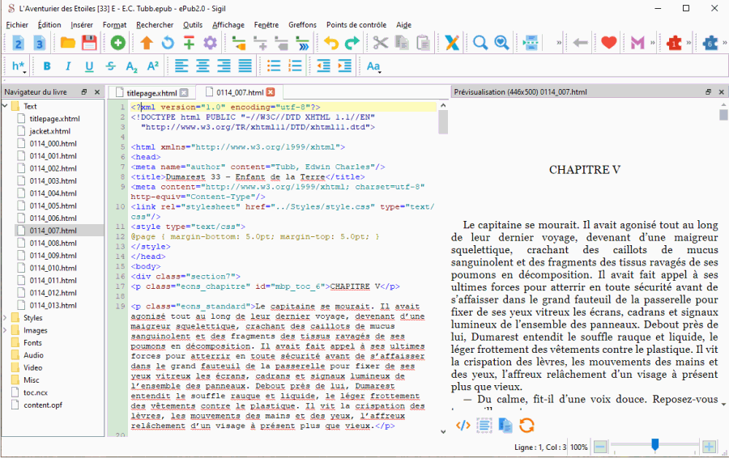Image resolution: width=729 pixels, height=458 pixels.
Task: Open a file with the folder icon
Action: pos(67,43)
